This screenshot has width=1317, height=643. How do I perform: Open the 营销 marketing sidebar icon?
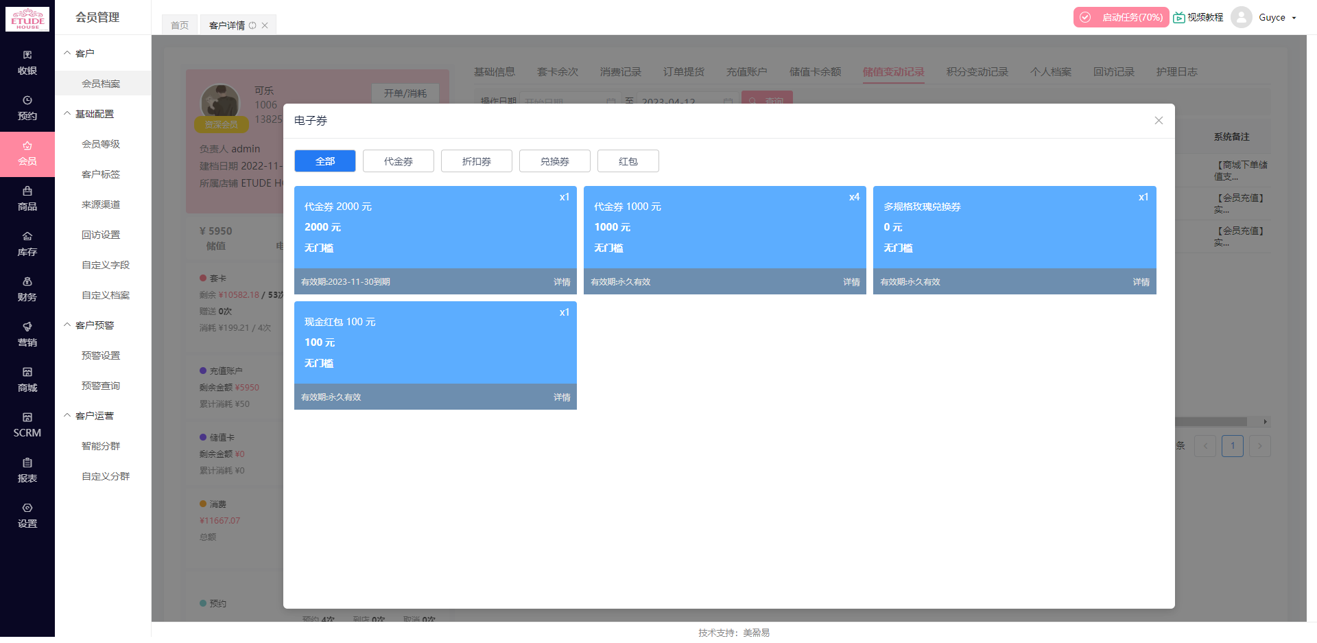[x=27, y=335]
